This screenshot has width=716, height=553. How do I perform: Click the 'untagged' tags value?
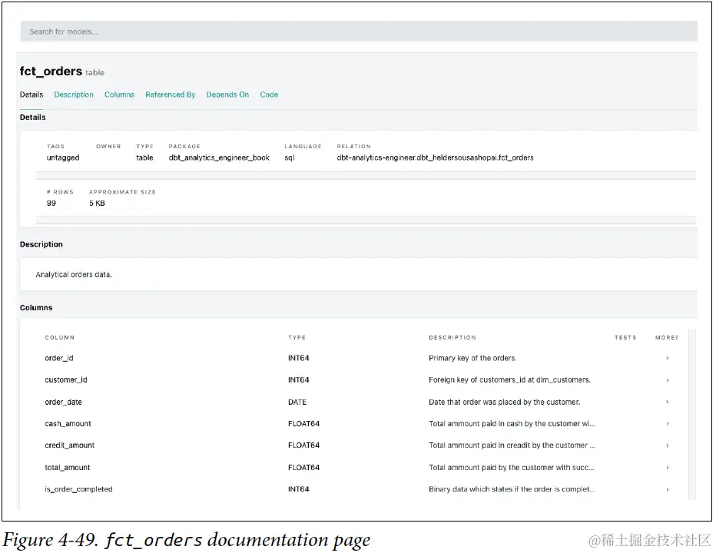pyautogui.click(x=63, y=157)
